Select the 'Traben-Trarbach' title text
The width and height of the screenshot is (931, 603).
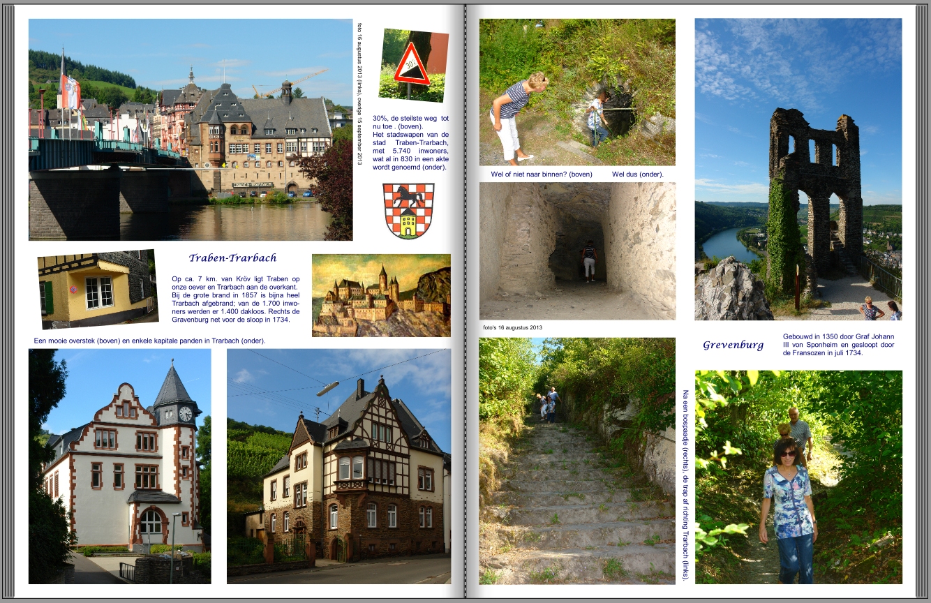pyautogui.click(x=232, y=258)
